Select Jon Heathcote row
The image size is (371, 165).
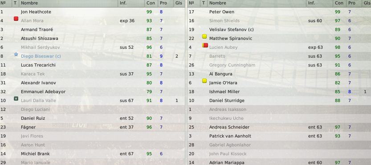pos(93,12)
